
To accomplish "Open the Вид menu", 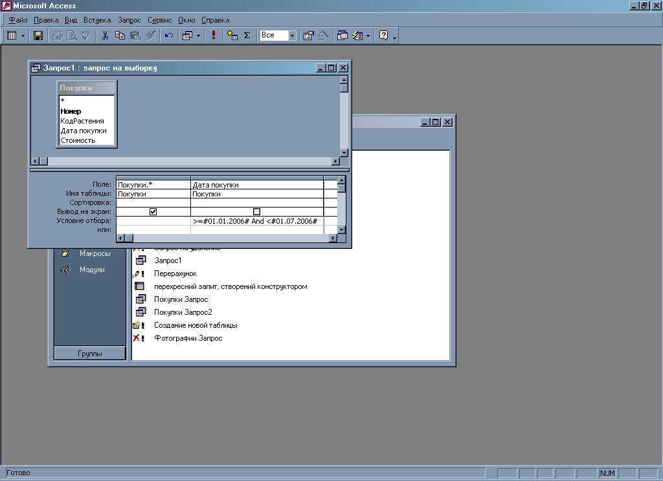I will [x=71, y=20].
